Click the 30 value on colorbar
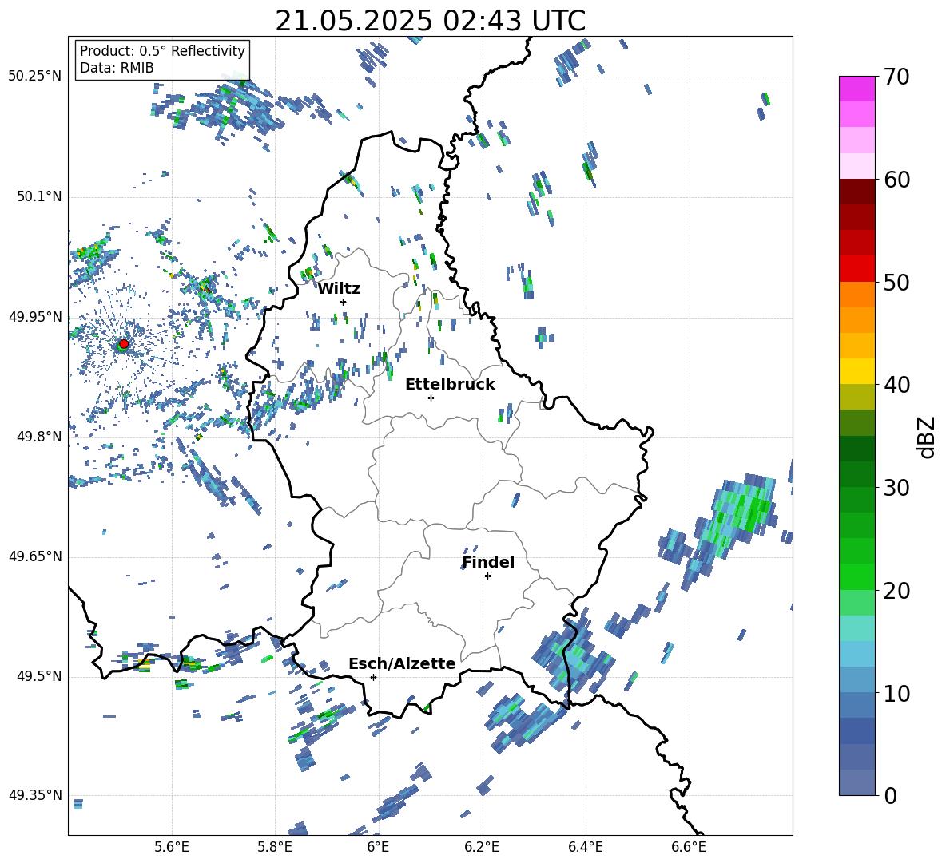The image size is (946, 863). [896, 487]
